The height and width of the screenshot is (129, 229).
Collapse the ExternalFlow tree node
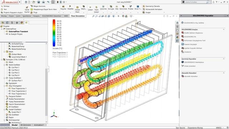coord(1,29)
